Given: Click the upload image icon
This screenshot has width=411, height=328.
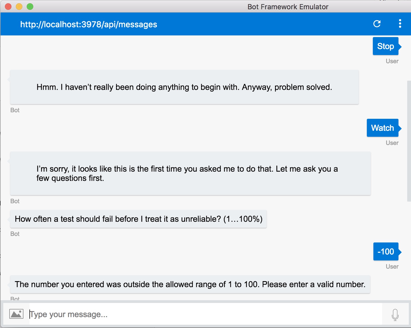Looking at the screenshot, I should (x=16, y=314).
